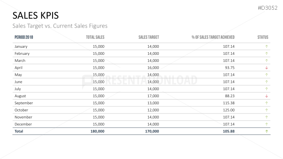This screenshot has width=283, height=159.
Task: Click the Period 2018 column header
Action: [x=24, y=37]
